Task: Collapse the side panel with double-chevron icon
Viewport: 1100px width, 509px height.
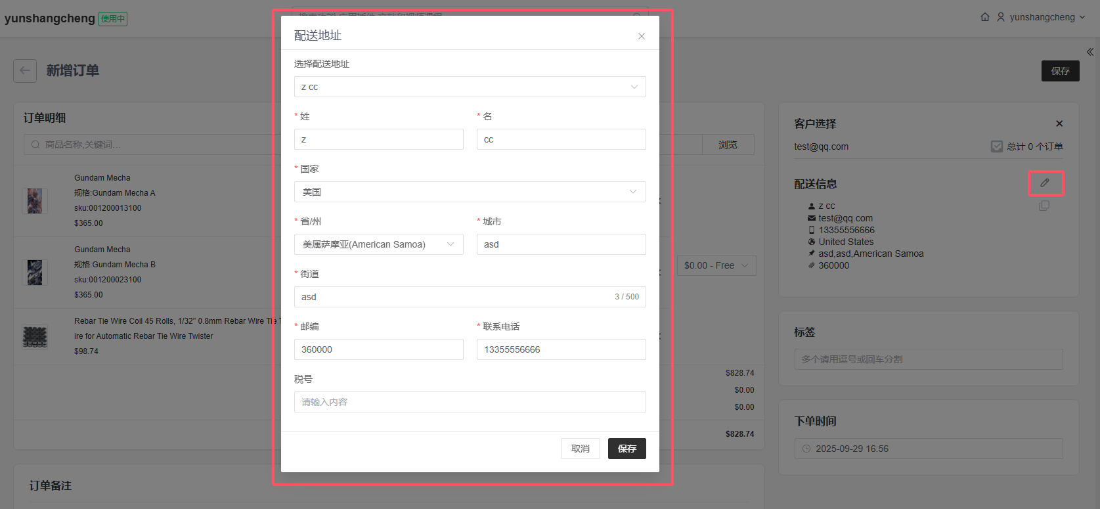Action: 1089,52
